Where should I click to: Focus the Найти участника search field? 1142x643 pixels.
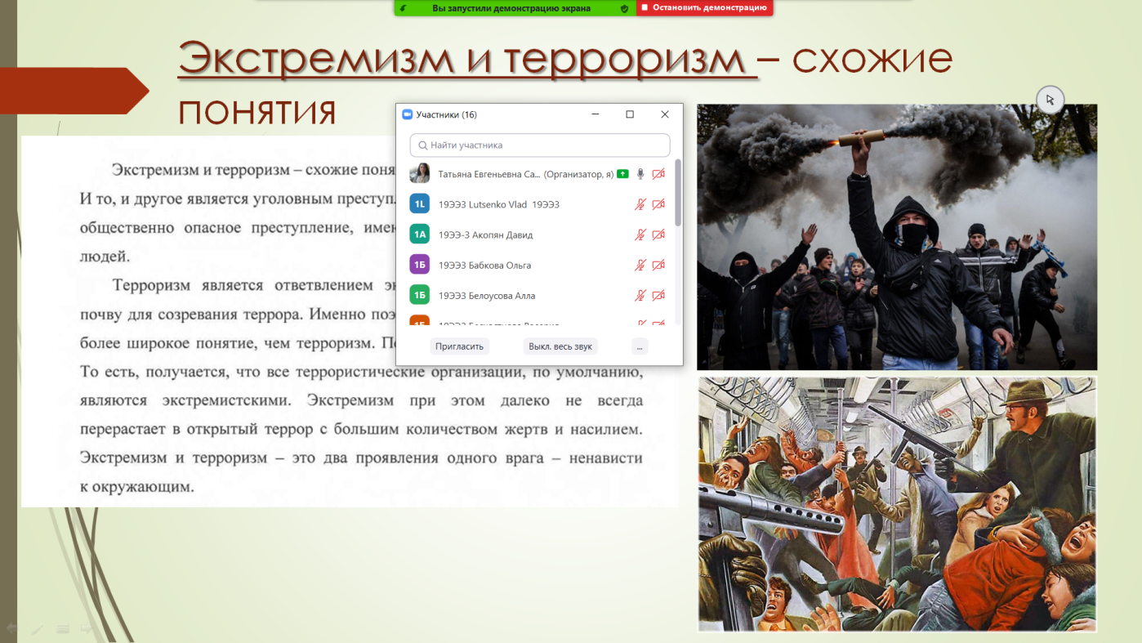[540, 145]
